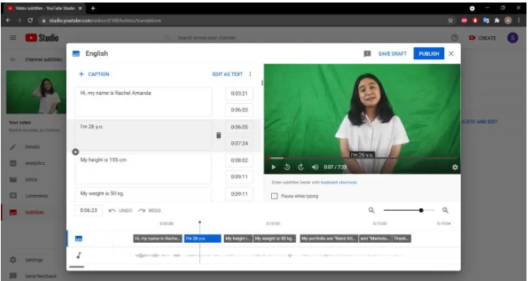Viewport: 529px width, 281px height.
Task: Open the three-dot options menu beside Edit as text
Action: (x=250, y=74)
